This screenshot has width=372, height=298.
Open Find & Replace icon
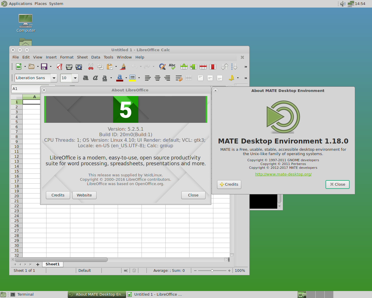pos(162,67)
